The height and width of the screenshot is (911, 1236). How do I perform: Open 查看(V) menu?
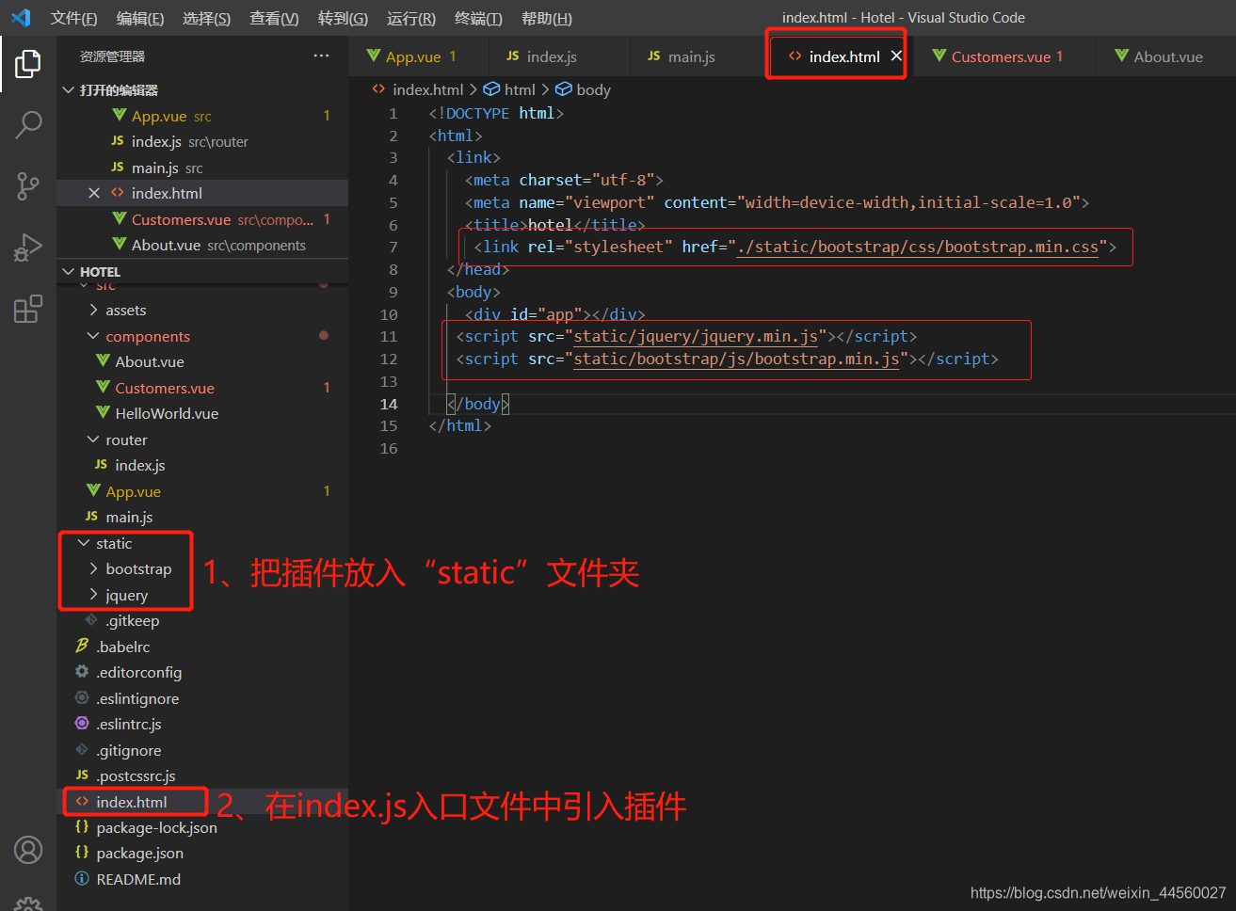pyautogui.click(x=274, y=18)
